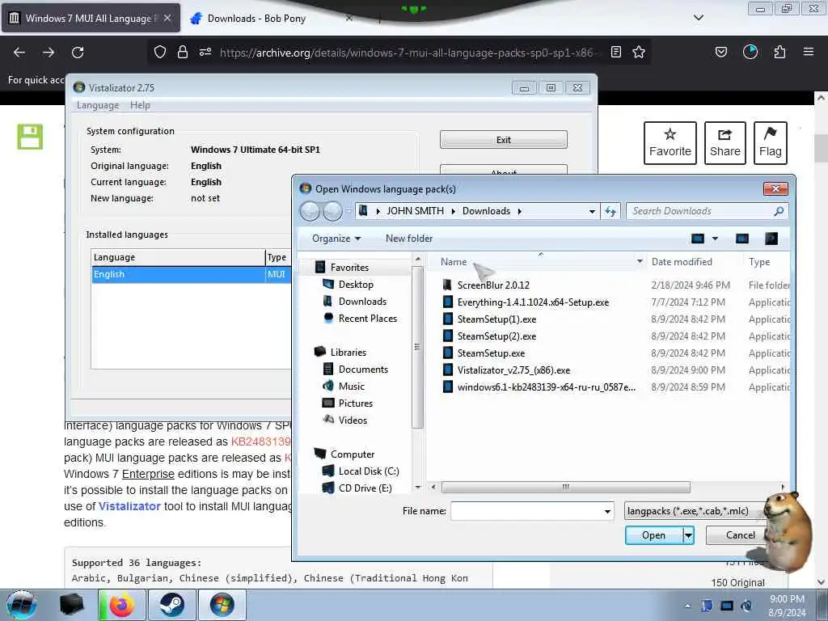Click the green floppy disk software icon
The image size is (828, 621).
(30, 137)
